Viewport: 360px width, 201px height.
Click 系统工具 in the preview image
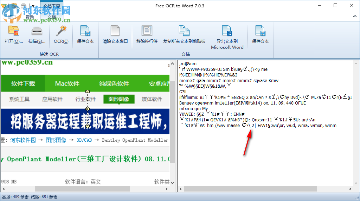tap(19, 99)
